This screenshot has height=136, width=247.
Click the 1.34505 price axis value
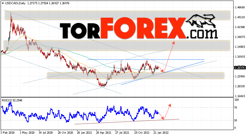(240, 47)
